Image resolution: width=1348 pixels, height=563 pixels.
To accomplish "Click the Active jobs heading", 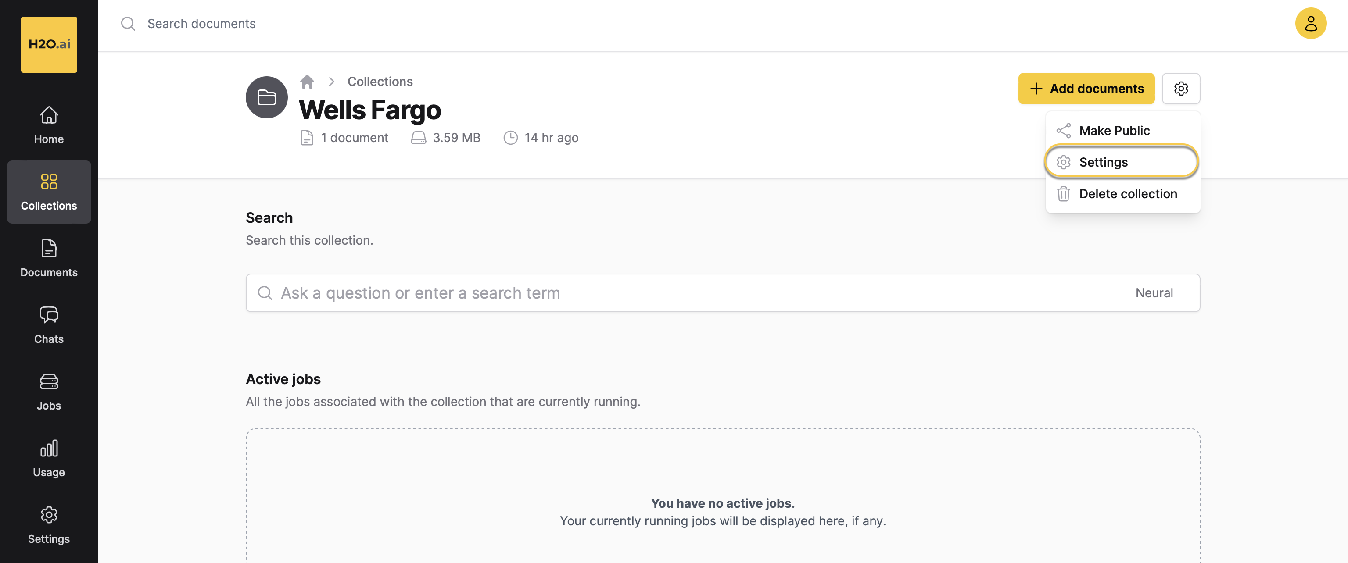I will click(x=283, y=379).
